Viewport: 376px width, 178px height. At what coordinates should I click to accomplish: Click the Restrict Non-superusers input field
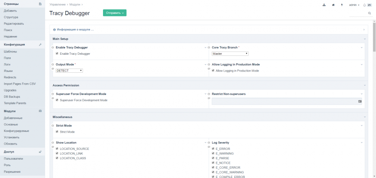[287, 101]
